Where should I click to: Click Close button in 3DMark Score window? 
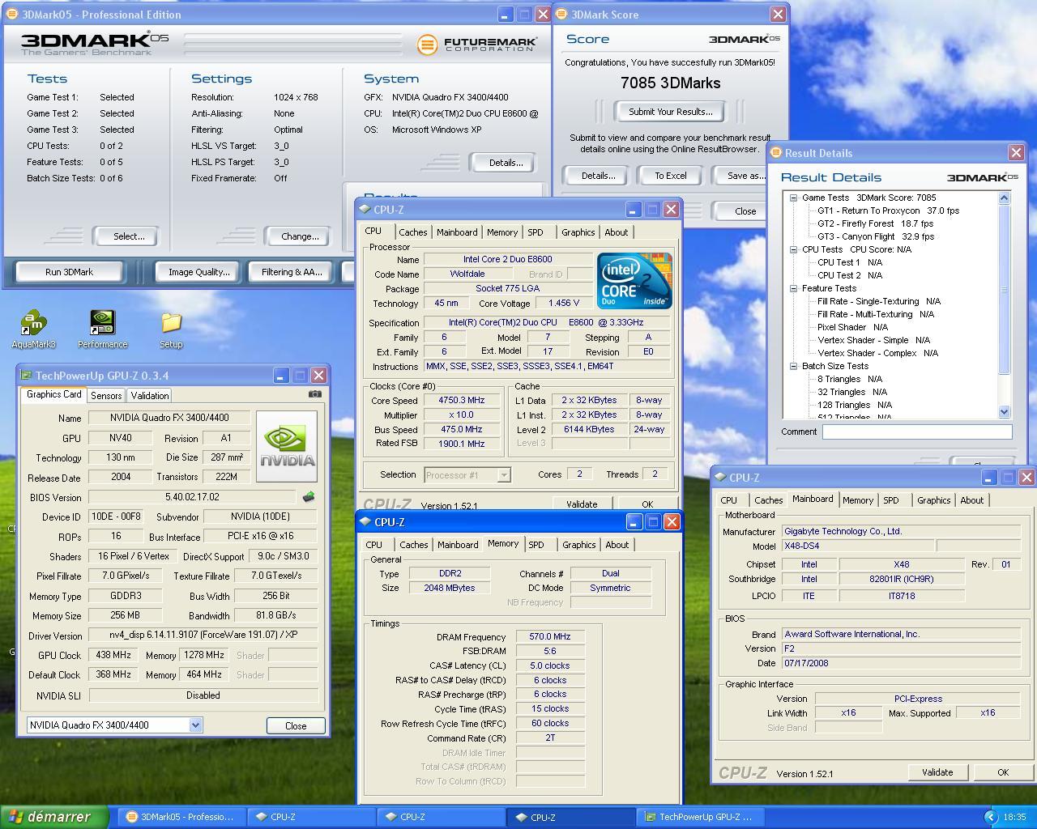coord(745,211)
